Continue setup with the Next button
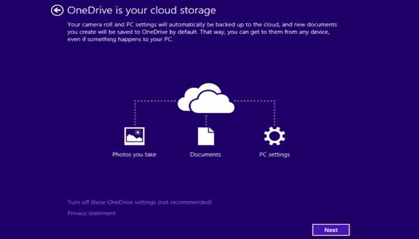The height and width of the screenshot is (239, 419). pyautogui.click(x=331, y=230)
